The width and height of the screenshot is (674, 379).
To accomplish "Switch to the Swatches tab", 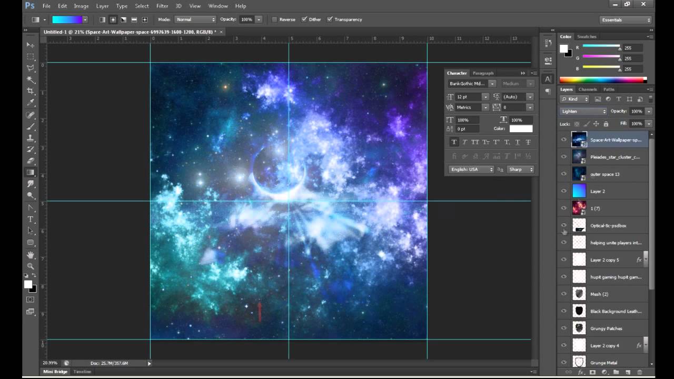I will (x=587, y=36).
